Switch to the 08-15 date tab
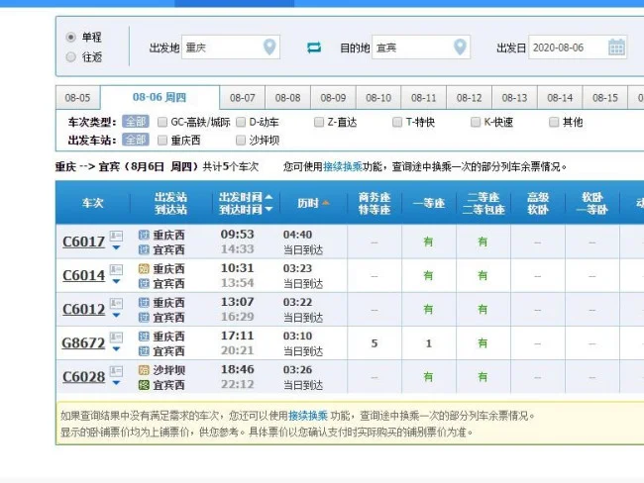The height and width of the screenshot is (483, 644). tap(605, 98)
